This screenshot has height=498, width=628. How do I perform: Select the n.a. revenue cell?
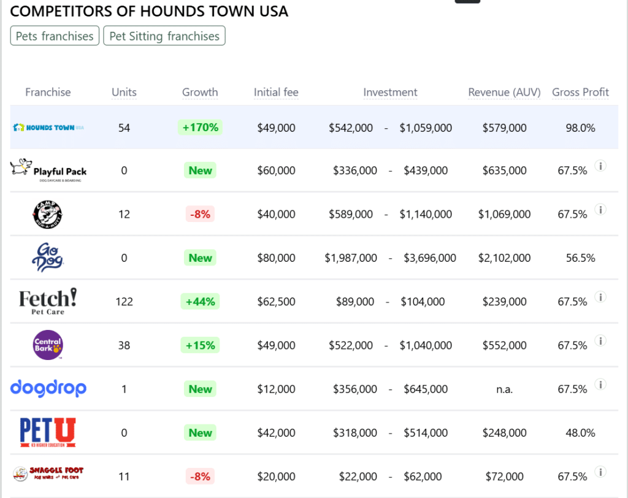[504, 389]
